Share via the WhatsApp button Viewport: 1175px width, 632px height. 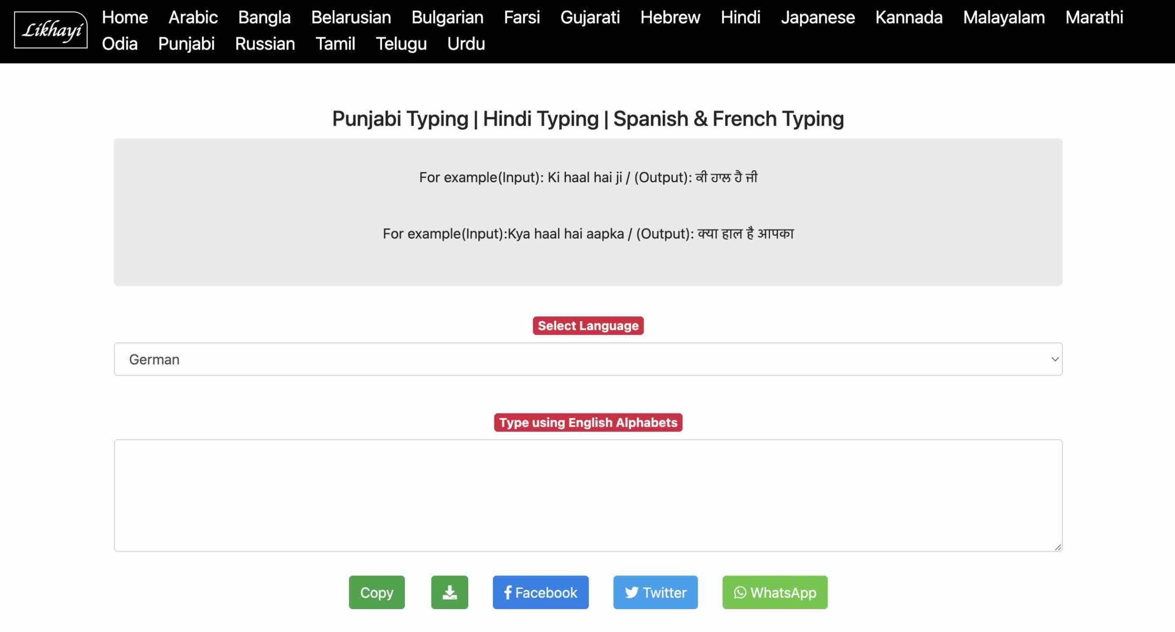coord(774,592)
